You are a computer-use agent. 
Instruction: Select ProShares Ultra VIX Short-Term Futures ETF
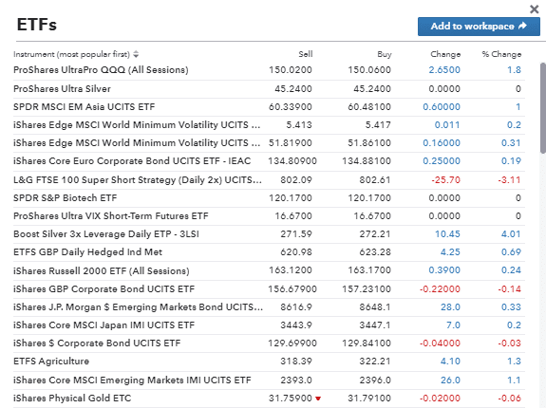(x=110, y=216)
